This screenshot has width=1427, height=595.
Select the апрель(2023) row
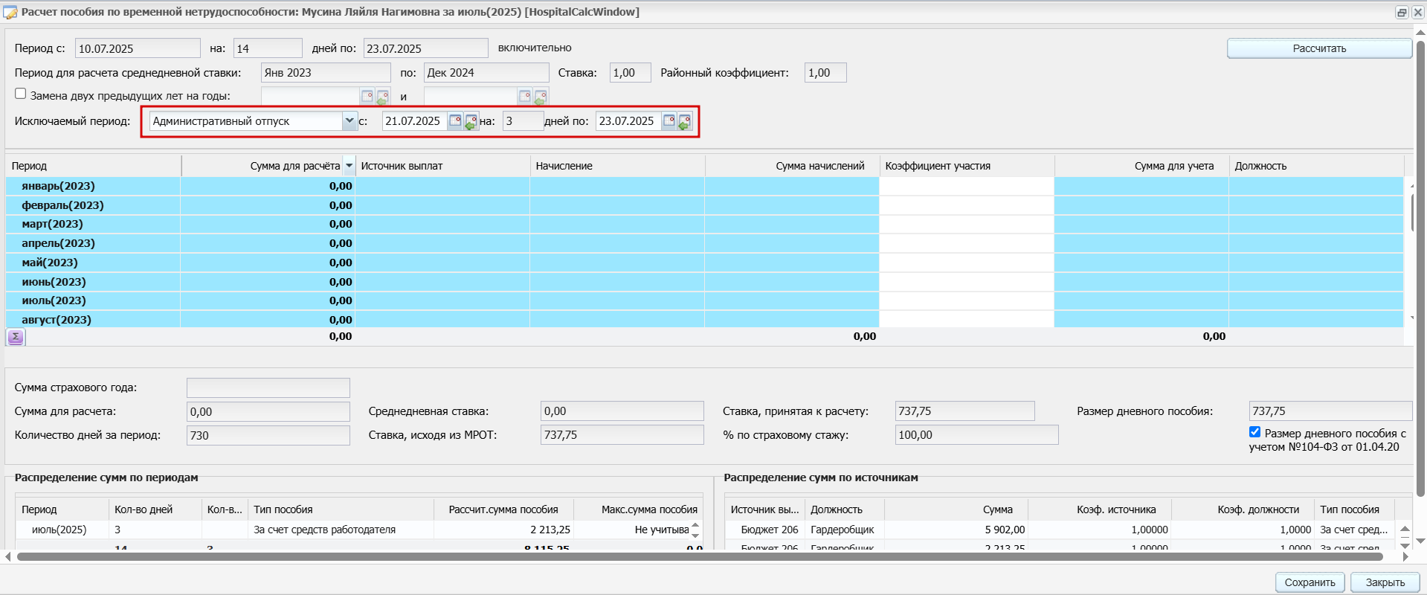point(705,243)
